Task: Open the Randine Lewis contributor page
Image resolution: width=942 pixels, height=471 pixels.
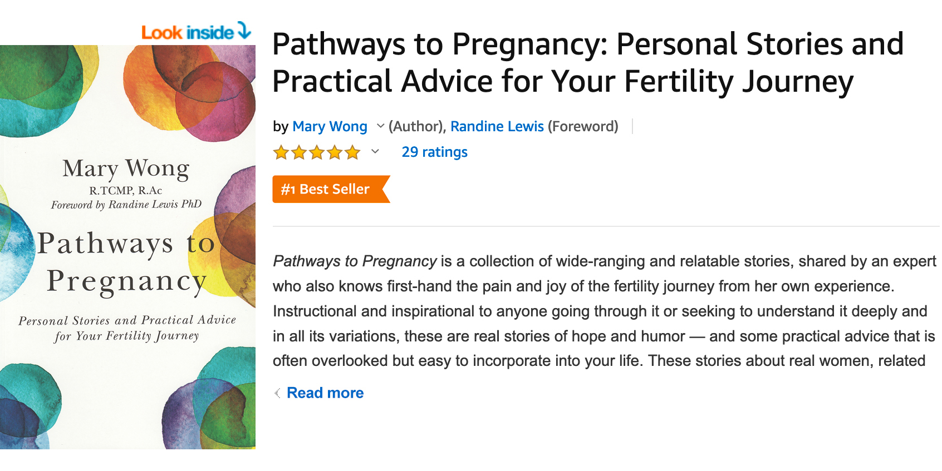Action: (497, 126)
